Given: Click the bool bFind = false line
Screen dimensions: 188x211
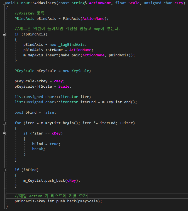Looking at the screenshot, I should tap(35, 112).
